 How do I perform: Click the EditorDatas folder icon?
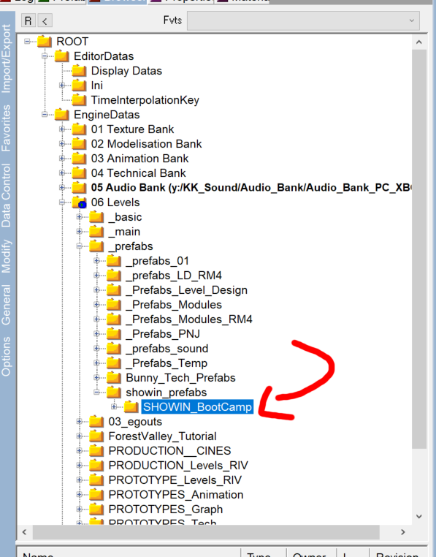62,56
